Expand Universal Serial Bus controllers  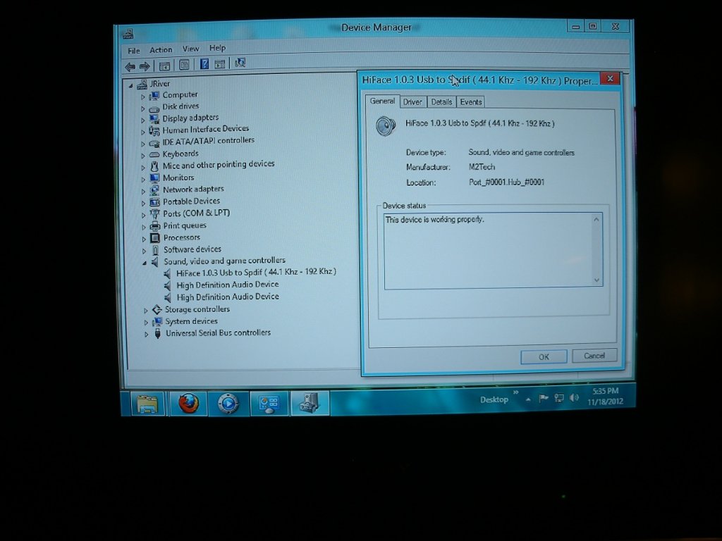point(146,334)
